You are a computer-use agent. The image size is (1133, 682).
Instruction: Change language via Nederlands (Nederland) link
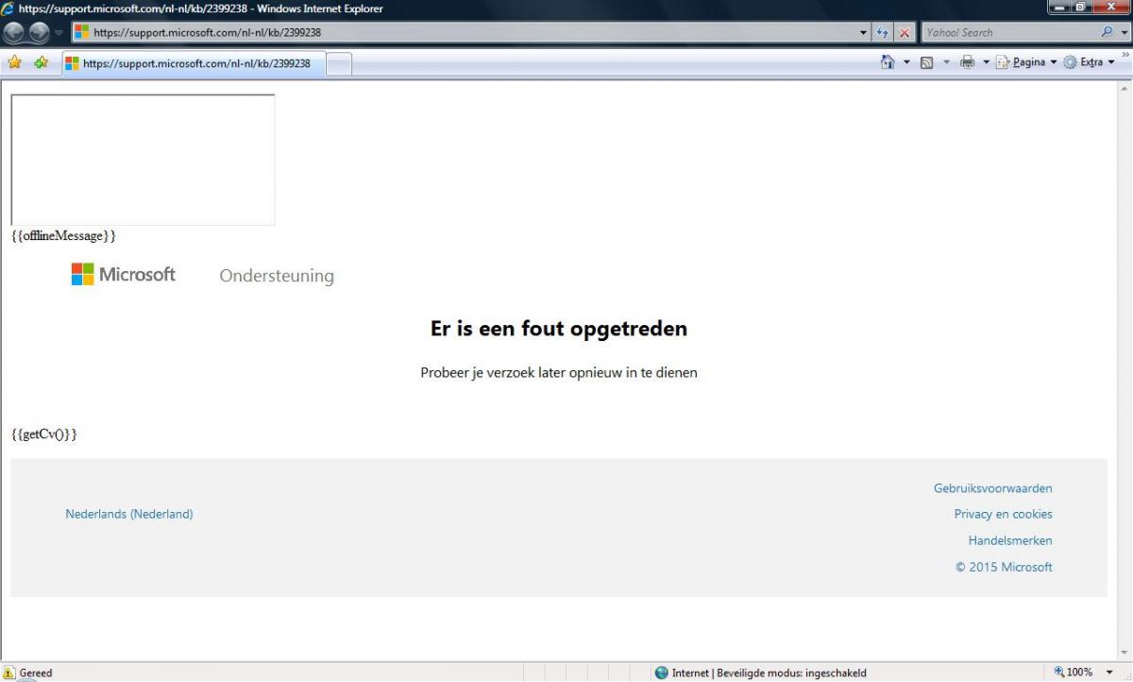coord(129,514)
